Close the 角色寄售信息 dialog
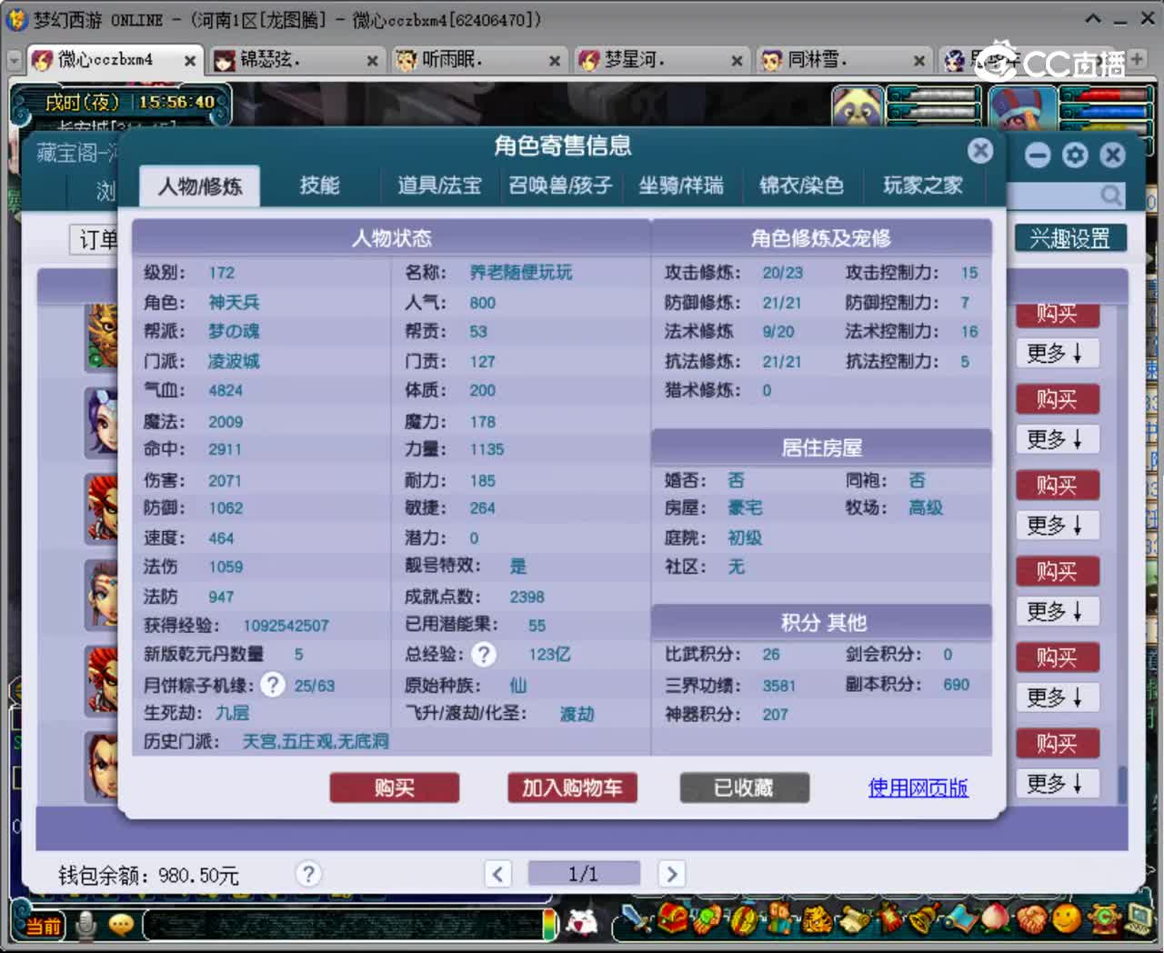The width and height of the screenshot is (1164, 953). [x=979, y=150]
